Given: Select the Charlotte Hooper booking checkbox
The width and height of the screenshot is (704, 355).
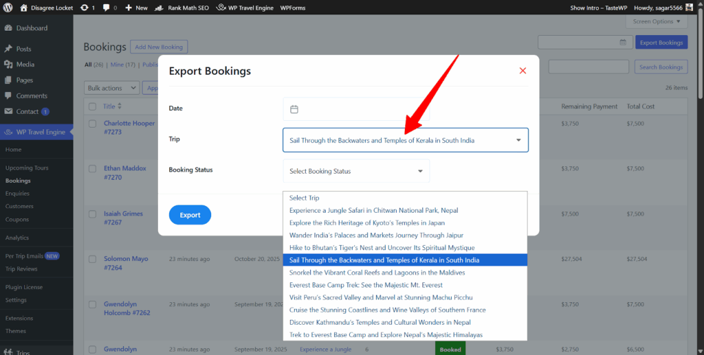Looking at the screenshot, I should point(92,124).
